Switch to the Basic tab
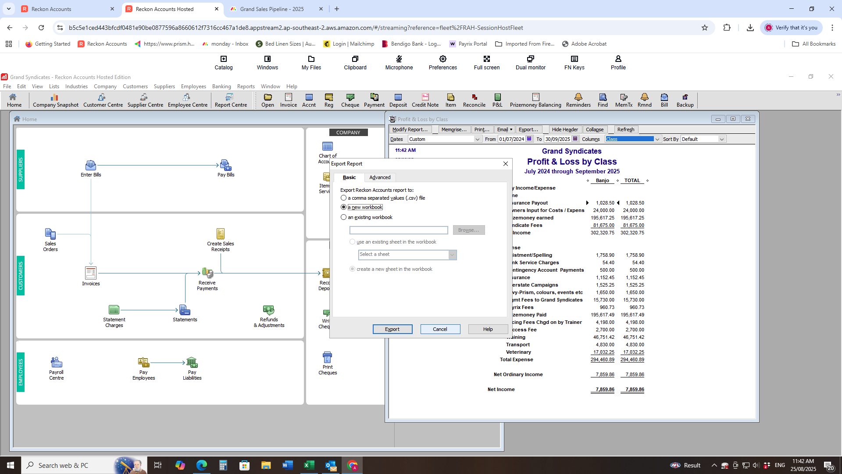Viewport: 842px width, 474px height. [349, 177]
